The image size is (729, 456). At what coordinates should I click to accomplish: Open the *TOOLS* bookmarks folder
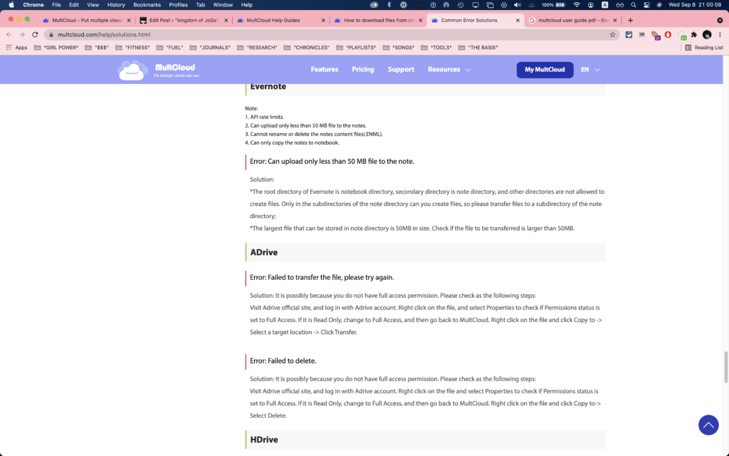pyautogui.click(x=436, y=48)
